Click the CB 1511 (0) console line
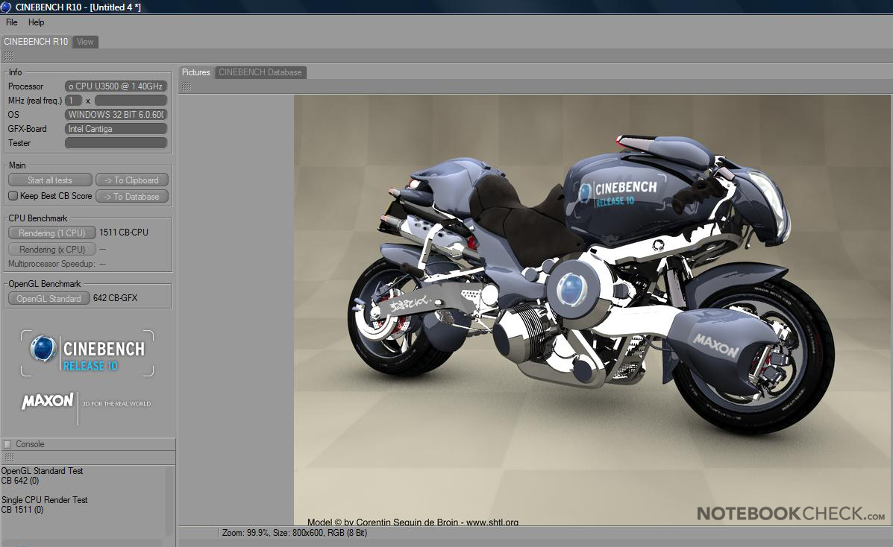 pyautogui.click(x=22, y=510)
